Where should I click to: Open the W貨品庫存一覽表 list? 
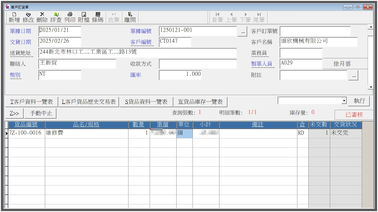[200, 102]
